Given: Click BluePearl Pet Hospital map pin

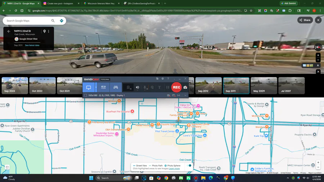Looking at the screenshot, I should tap(132, 112).
